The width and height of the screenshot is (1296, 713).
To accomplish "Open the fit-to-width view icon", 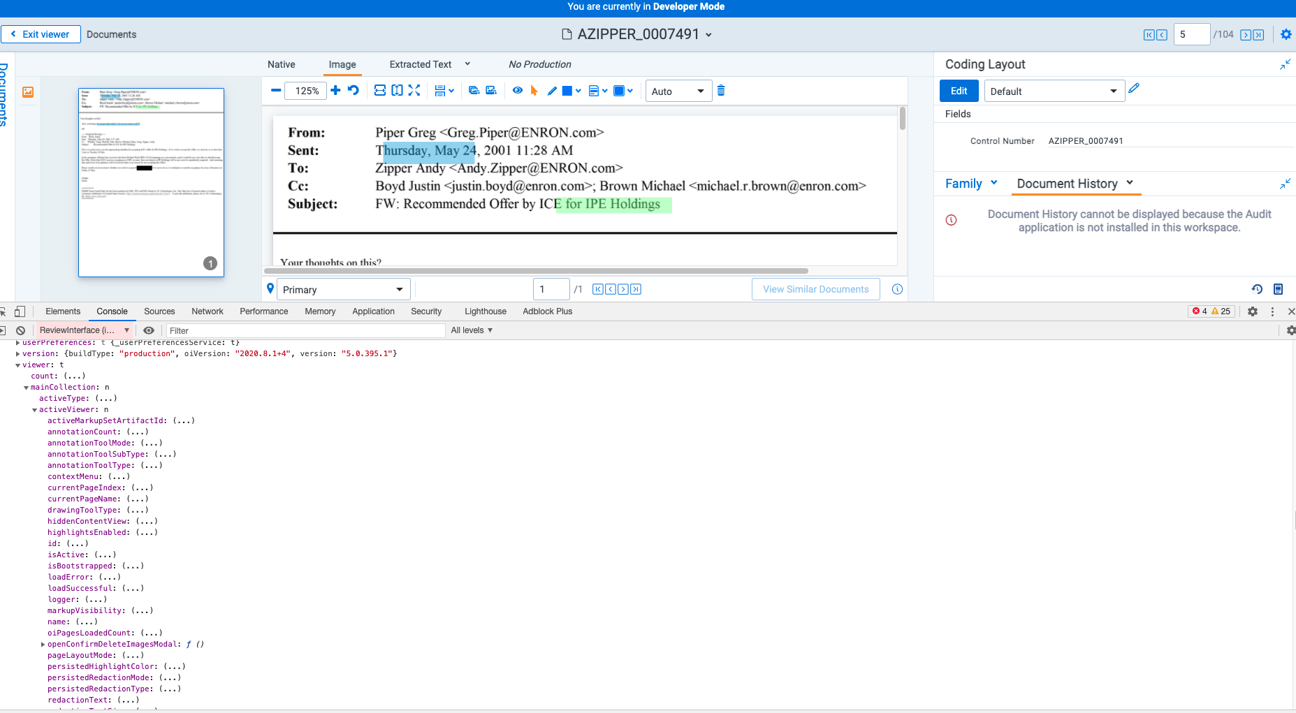I will click(380, 90).
